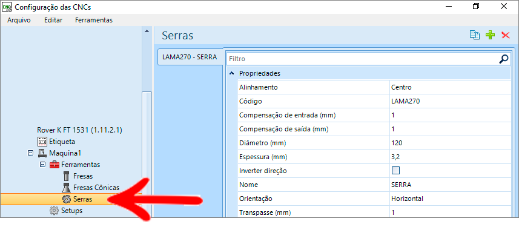Minimize the Configuração das CNCs window
Viewport: 519px width, 230px height.
pos(449,6)
